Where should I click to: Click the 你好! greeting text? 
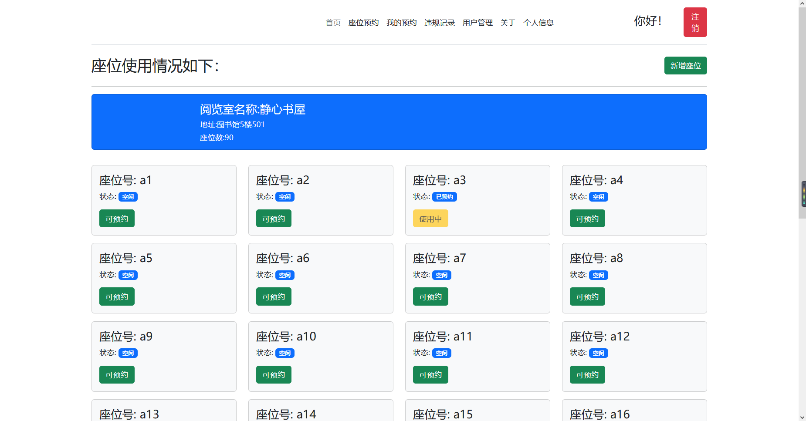(x=648, y=21)
